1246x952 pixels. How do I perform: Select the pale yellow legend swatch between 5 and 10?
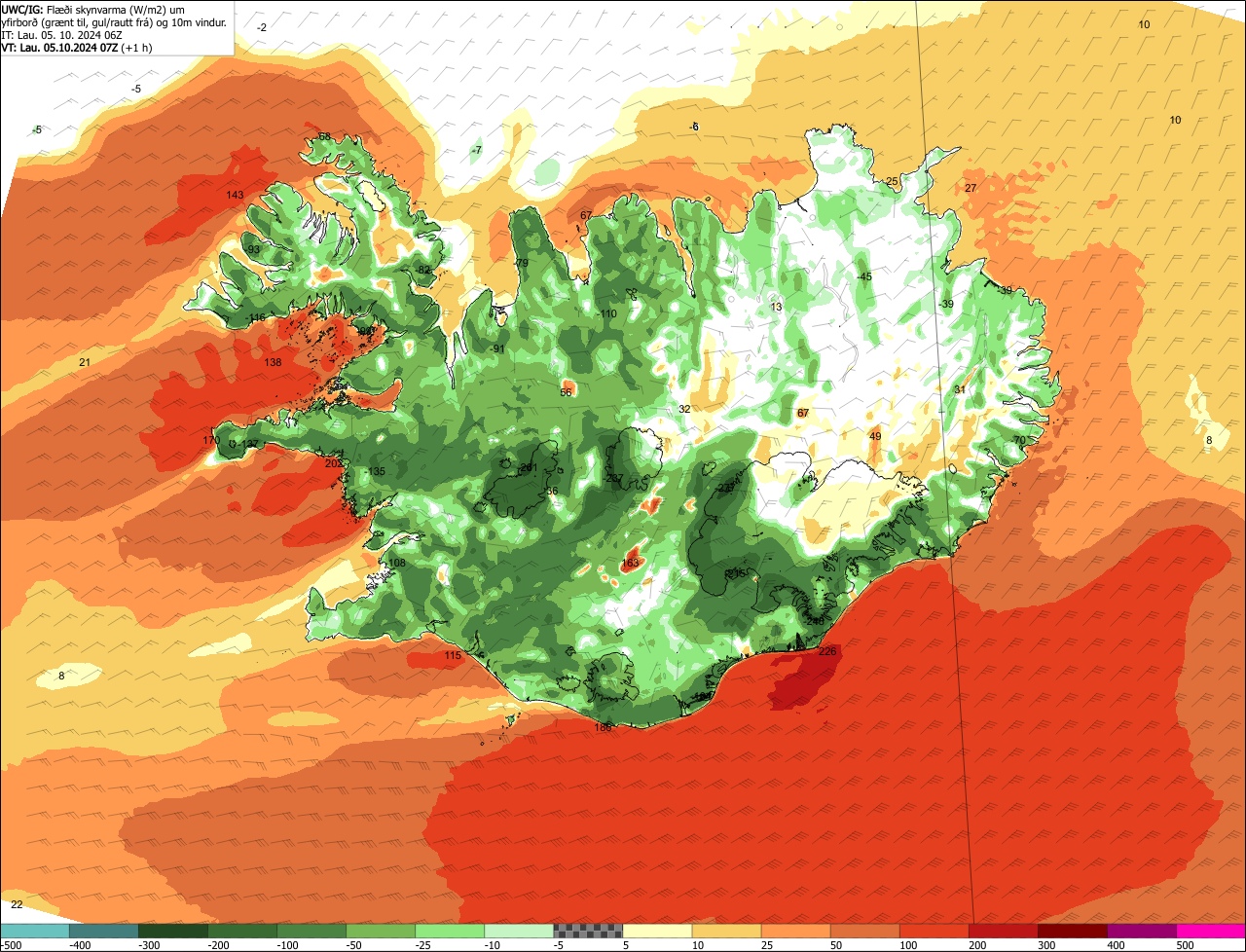[657, 931]
